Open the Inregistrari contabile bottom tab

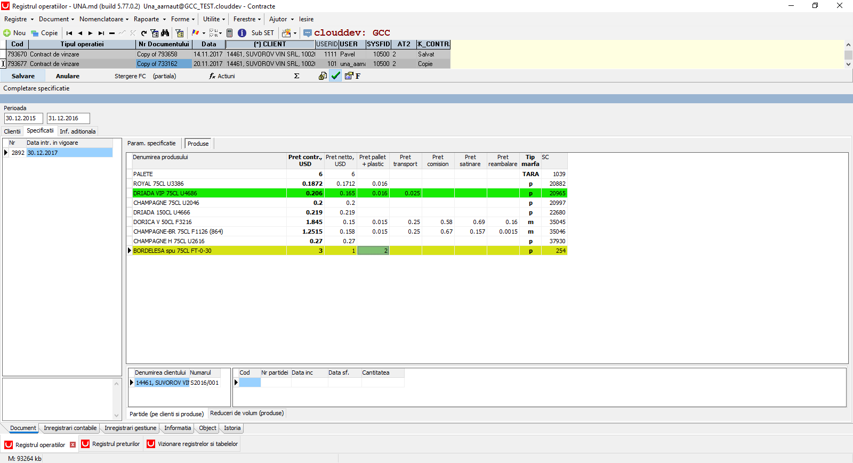coord(70,428)
